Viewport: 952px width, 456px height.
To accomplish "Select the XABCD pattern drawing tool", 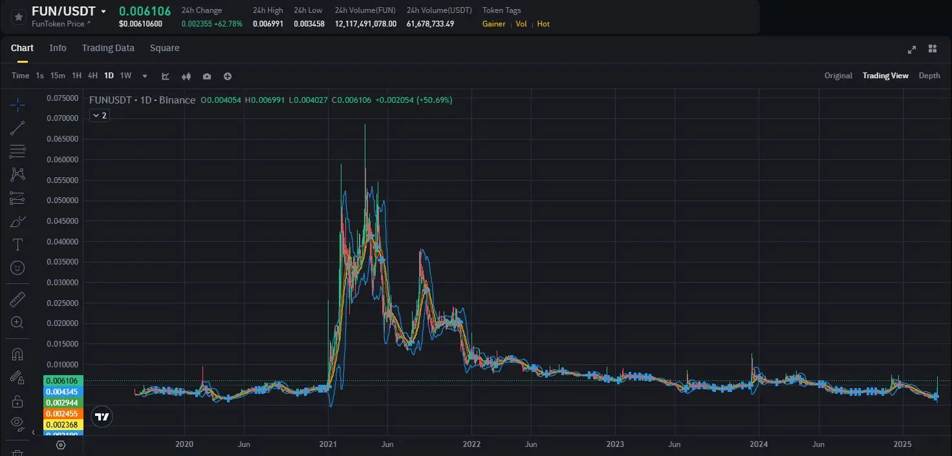I will click(17, 175).
